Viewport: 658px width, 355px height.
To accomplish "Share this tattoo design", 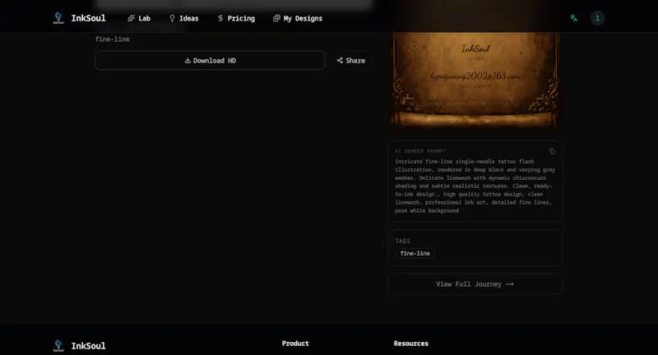I will [x=351, y=60].
